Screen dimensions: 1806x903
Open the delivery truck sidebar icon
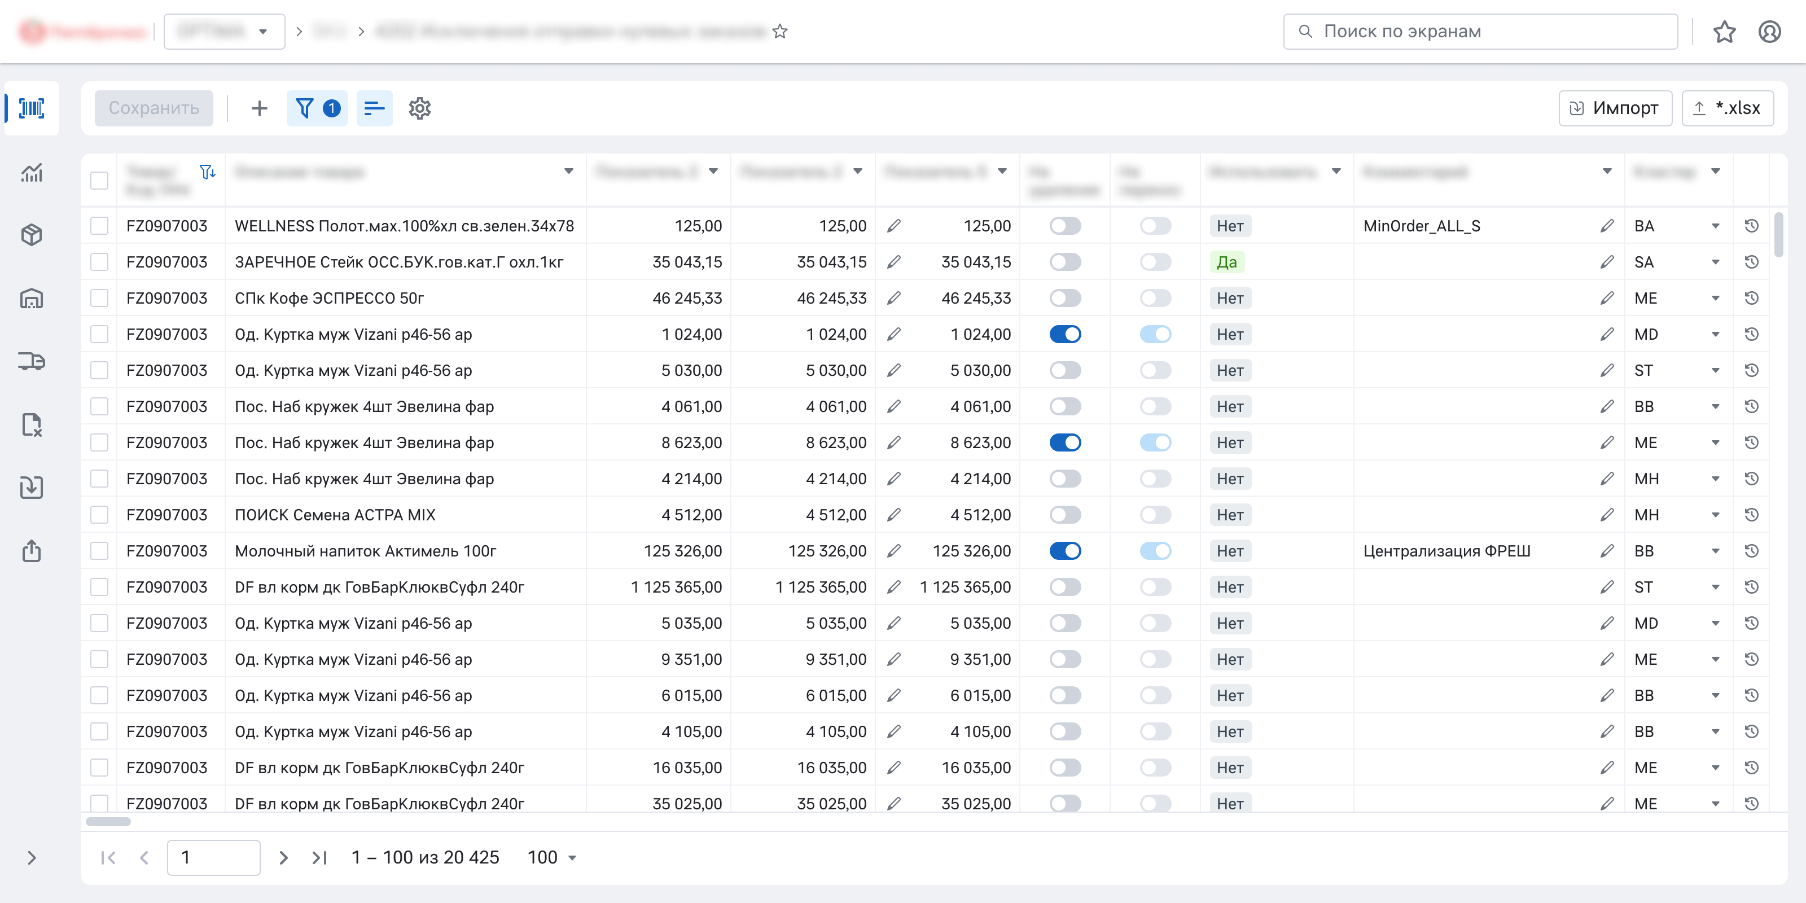pyautogui.click(x=32, y=362)
